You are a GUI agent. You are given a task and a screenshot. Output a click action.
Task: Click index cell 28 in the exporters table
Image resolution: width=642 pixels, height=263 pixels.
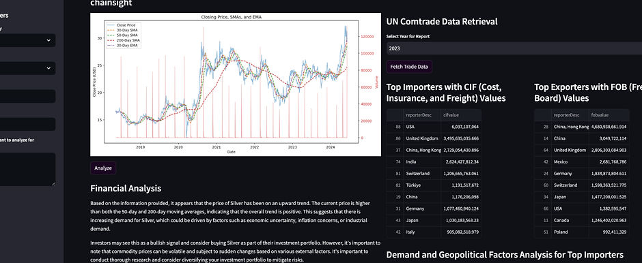pyautogui.click(x=543, y=127)
